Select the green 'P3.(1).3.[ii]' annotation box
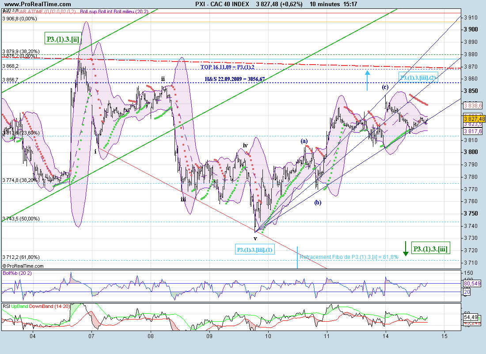Image resolution: width=486 pixels, height=354 pixels. tap(63, 39)
